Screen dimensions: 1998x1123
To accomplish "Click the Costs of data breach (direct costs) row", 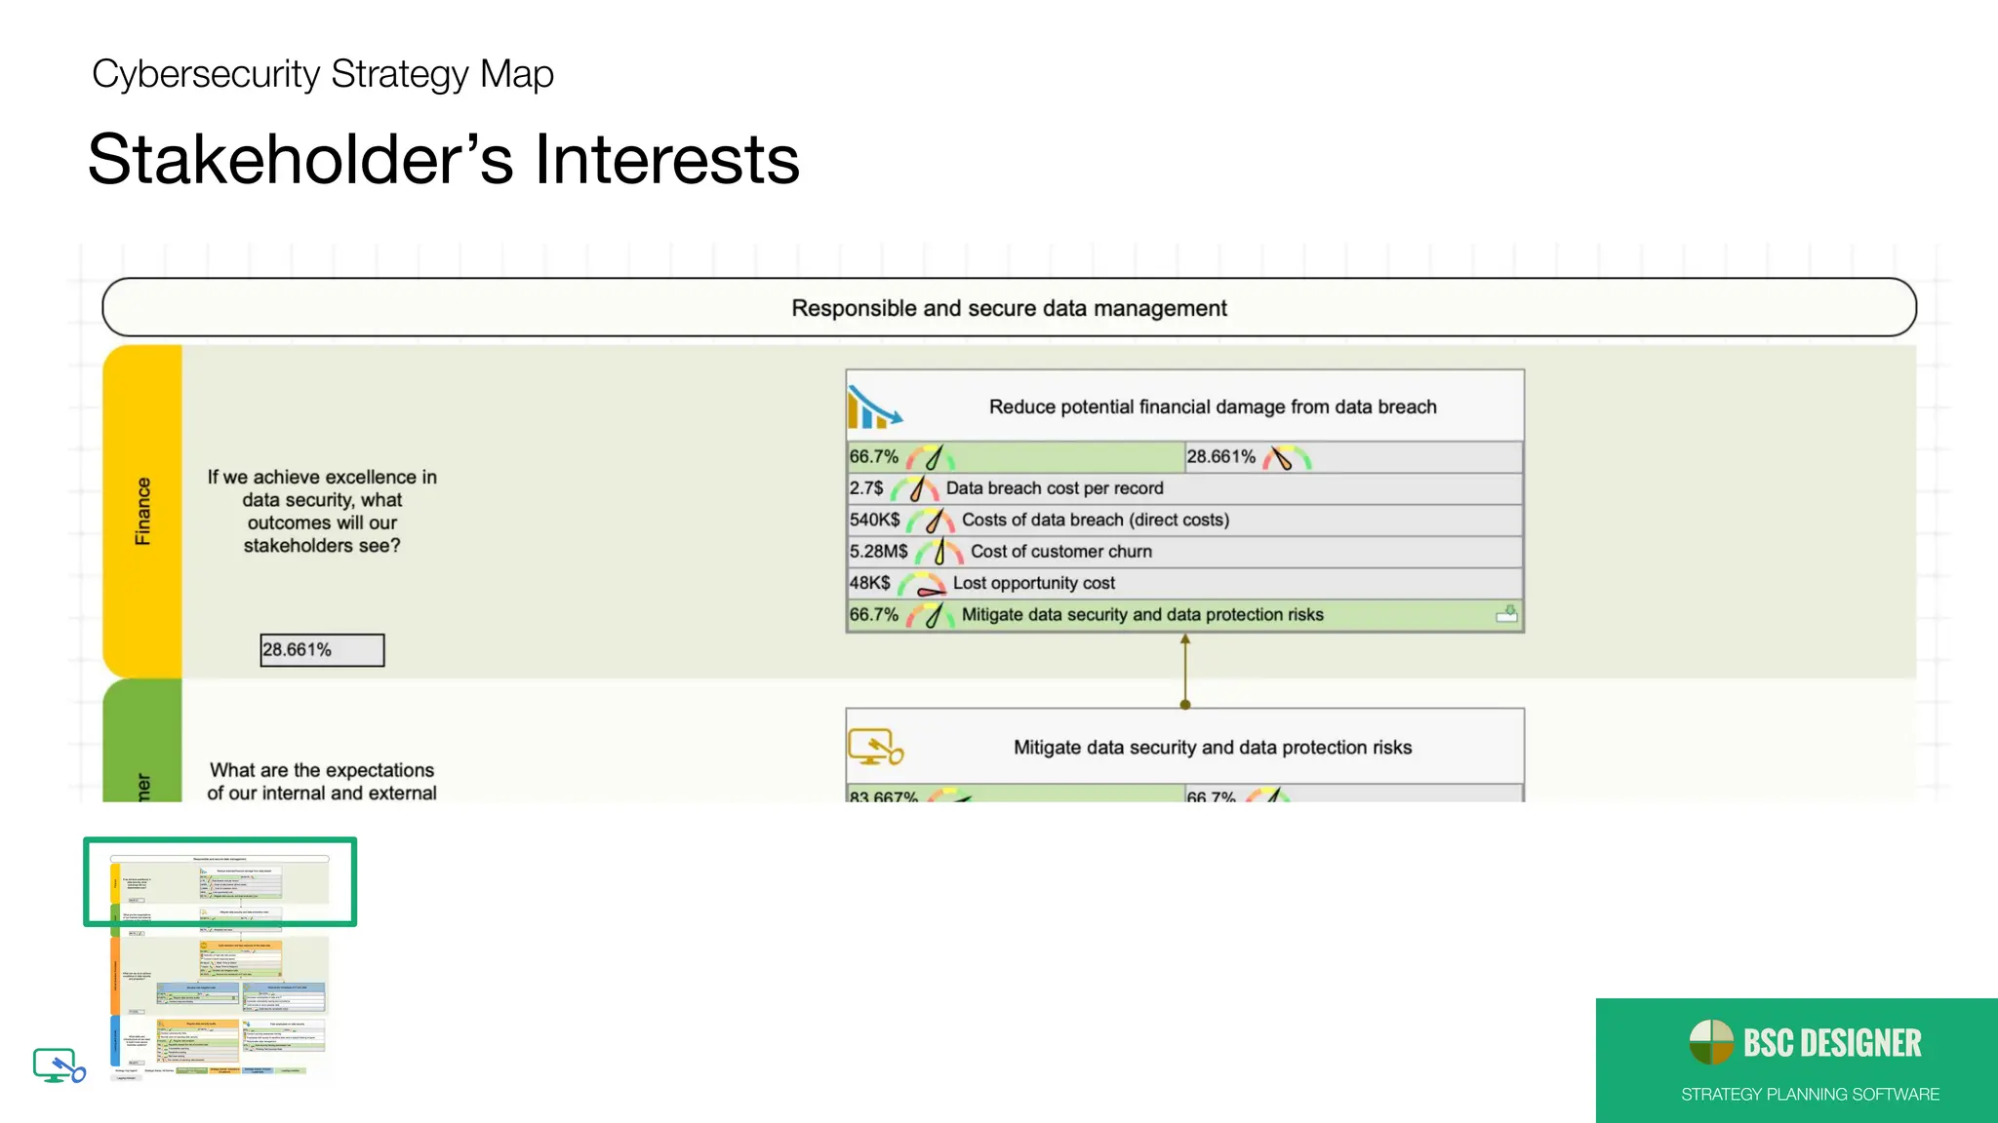I will (x=1184, y=521).
